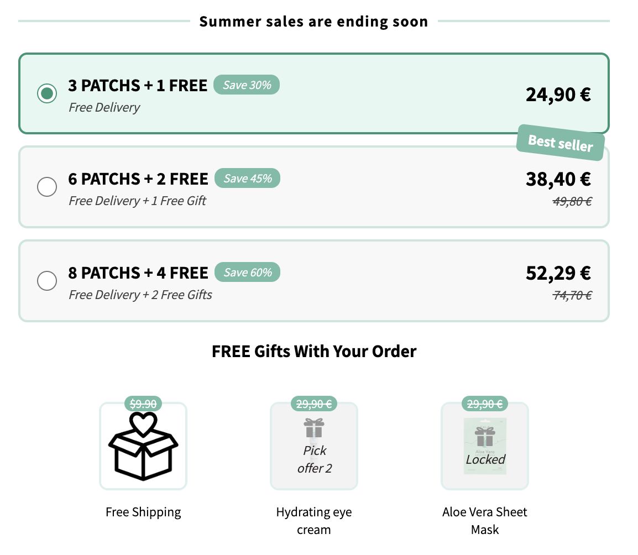The width and height of the screenshot is (638, 555).
Task: Click the "Locked" label on the Aloe Vera gift
Action: tap(485, 459)
